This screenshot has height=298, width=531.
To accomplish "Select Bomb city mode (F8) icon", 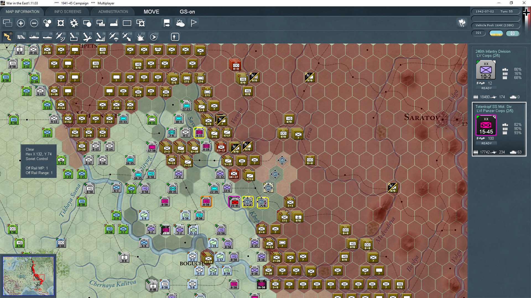I will click(100, 37).
